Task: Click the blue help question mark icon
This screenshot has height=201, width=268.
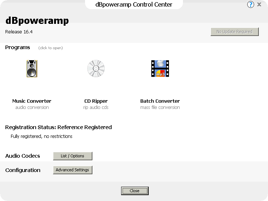Action: click(251, 4)
